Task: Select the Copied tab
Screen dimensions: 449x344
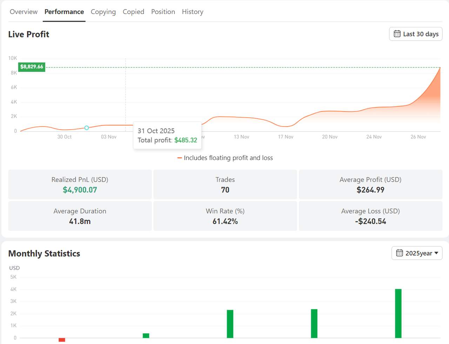Action: (x=133, y=12)
